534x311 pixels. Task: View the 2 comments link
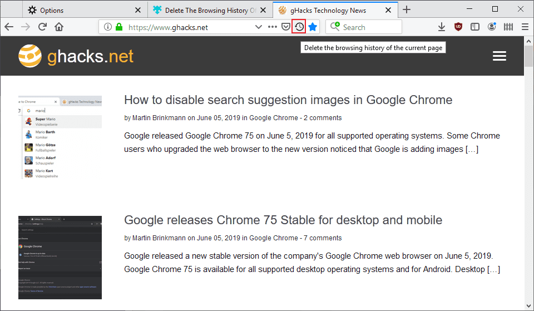pyautogui.click(x=323, y=118)
